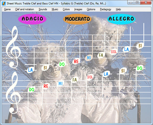Select the blue MI note of the lower staff

[x=60, y=83]
